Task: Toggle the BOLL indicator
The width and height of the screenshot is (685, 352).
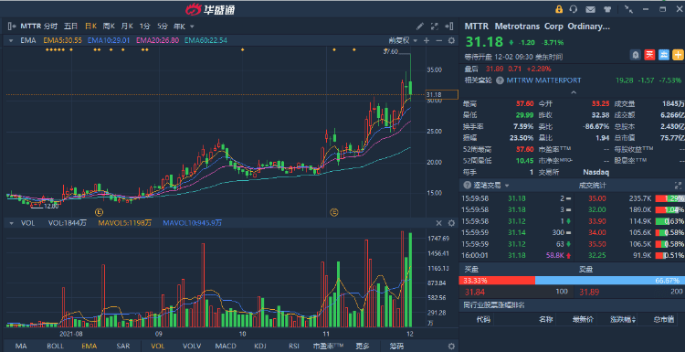Action: point(55,347)
